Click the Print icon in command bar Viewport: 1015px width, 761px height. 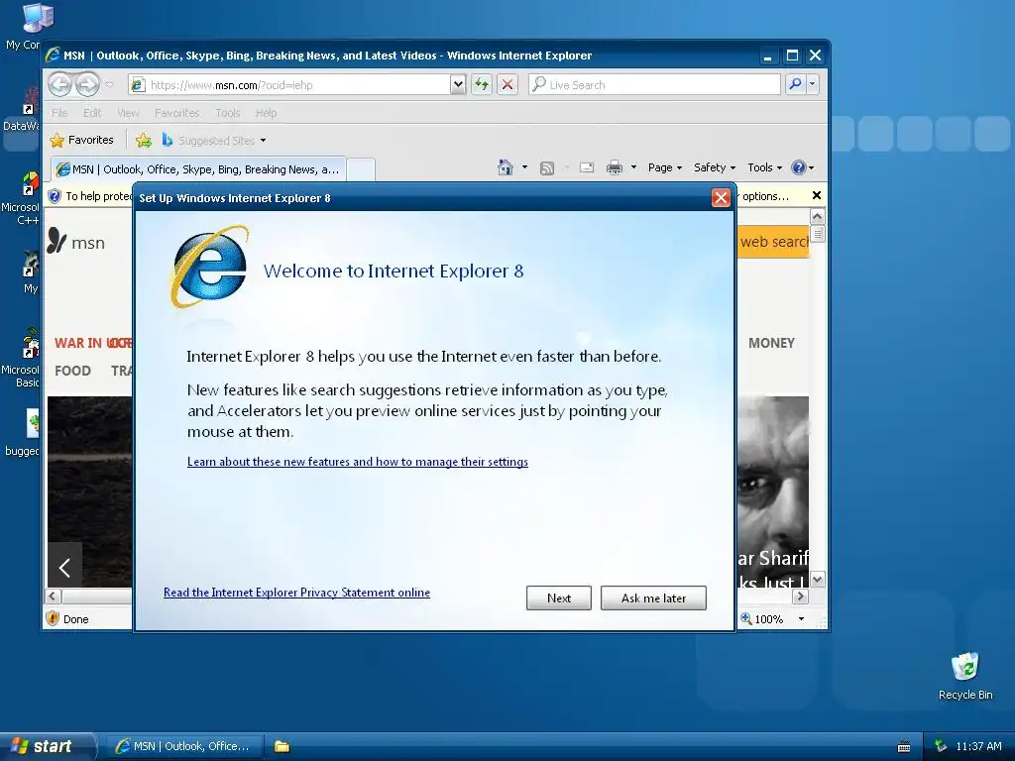point(615,167)
